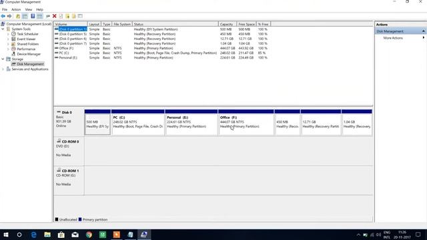Select the 500 MB EFI partition block
Image resolution: width=427 pixels, height=240 pixels.
(97, 122)
